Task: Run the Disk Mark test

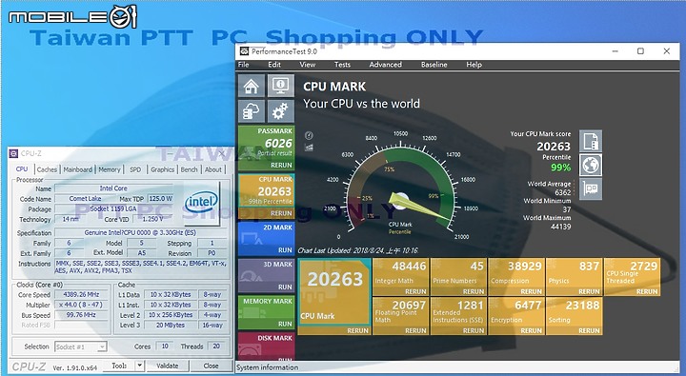Action: (x=285, y=359)
